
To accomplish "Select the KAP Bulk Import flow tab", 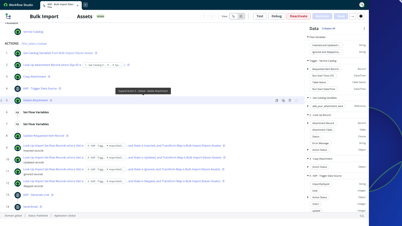I will (x=60, y=5).
